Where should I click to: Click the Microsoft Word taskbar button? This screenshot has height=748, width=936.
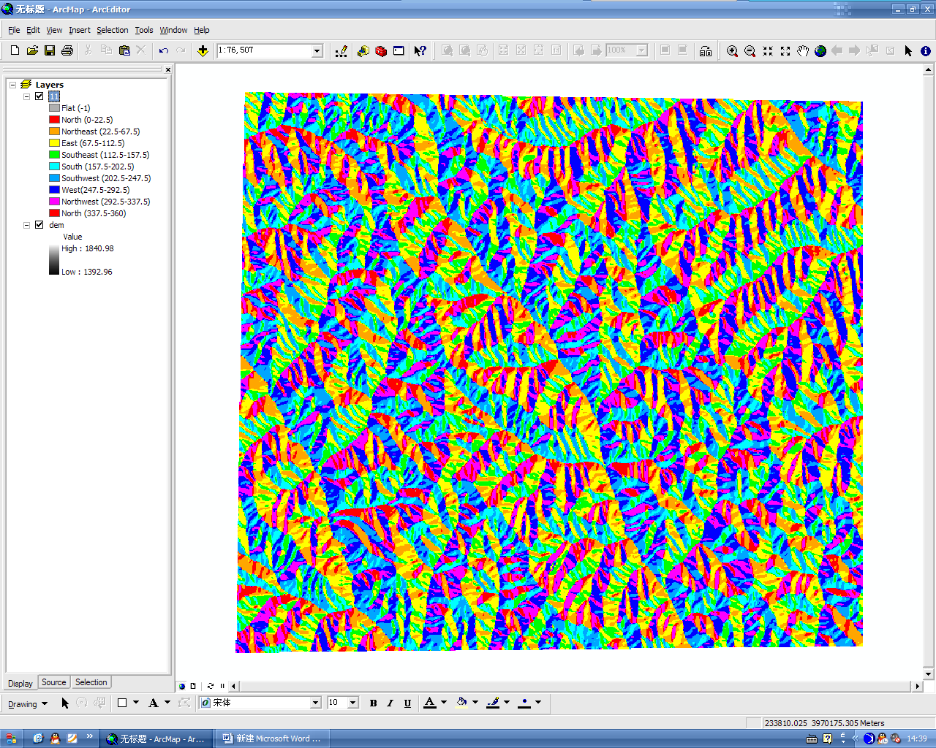[x=271, y=739]
